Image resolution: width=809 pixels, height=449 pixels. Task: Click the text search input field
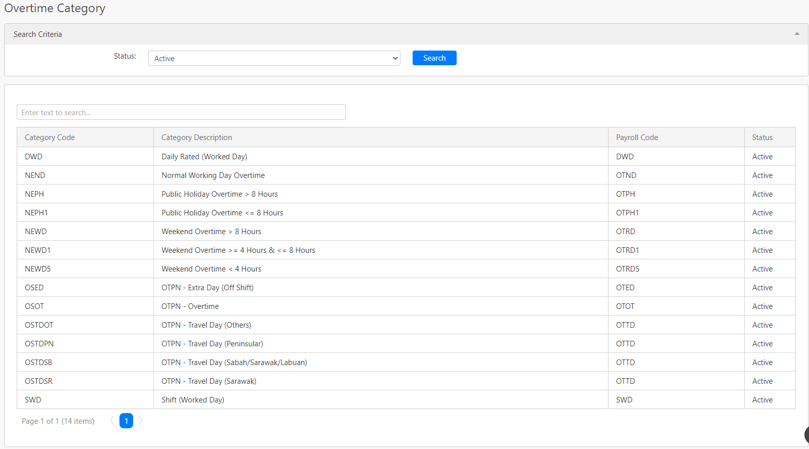pyautogui.click(x=181, y=112)
